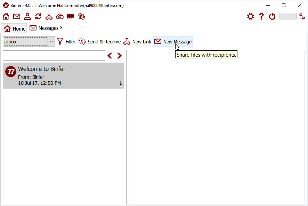The image size is (308, 206).
Task: Open Contacts via the person toolbar icon
Action: [27, 16]
